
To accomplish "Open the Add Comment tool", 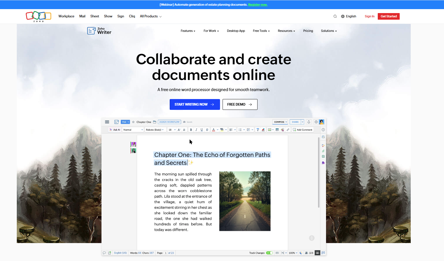I will (x=303, y=130).
